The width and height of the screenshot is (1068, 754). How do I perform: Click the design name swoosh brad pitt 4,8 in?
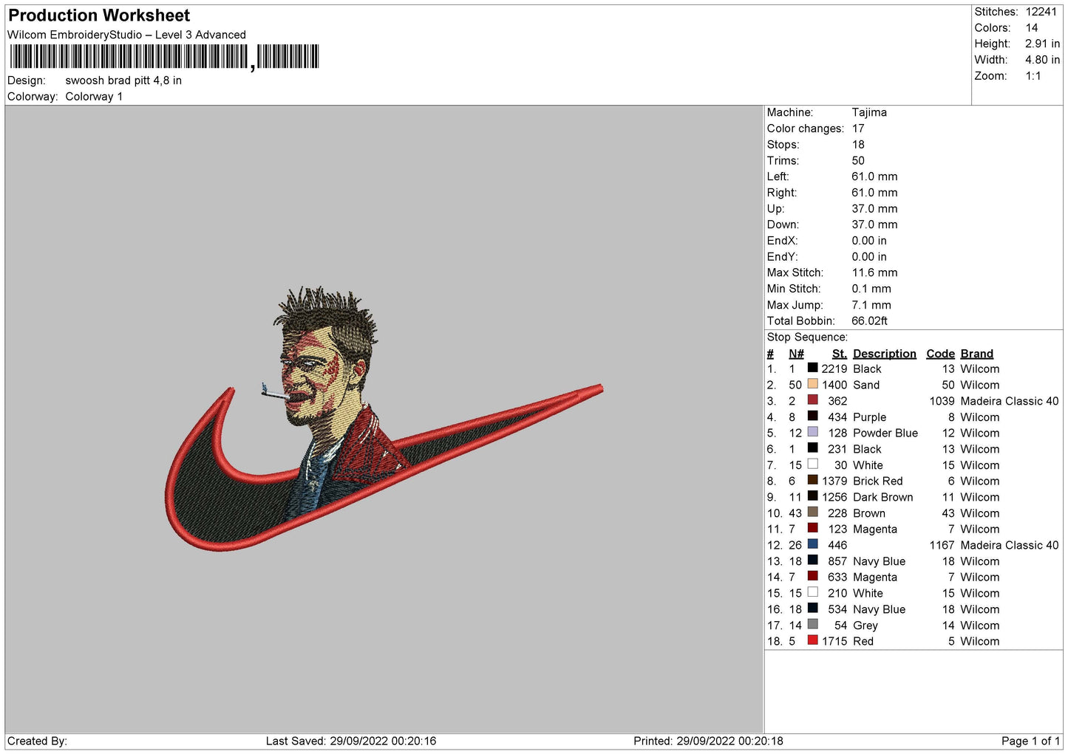123,80
